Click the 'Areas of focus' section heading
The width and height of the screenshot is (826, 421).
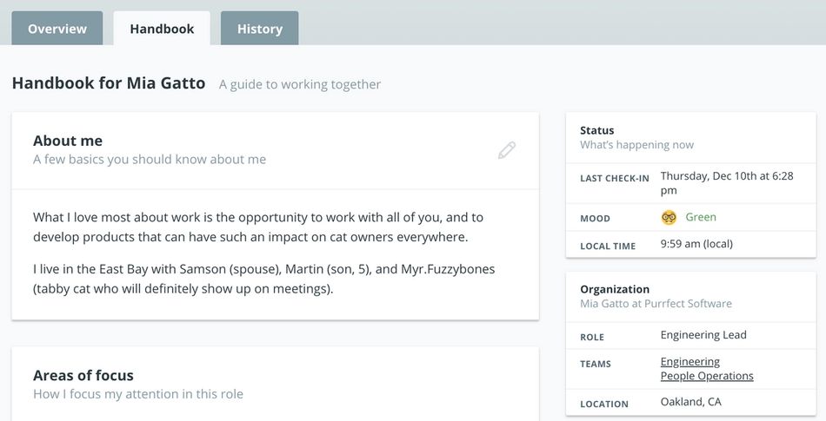click(x=83, y=375)
